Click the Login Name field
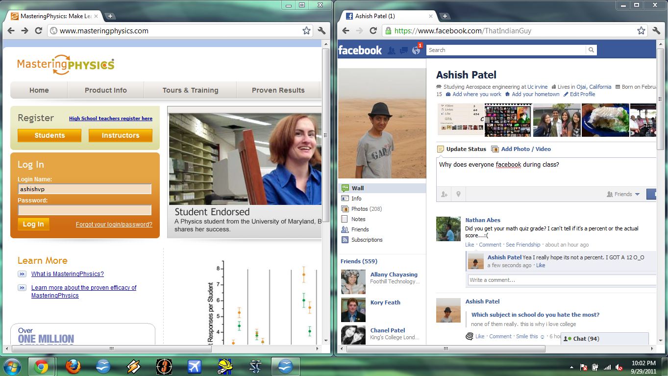 point(85,189)
